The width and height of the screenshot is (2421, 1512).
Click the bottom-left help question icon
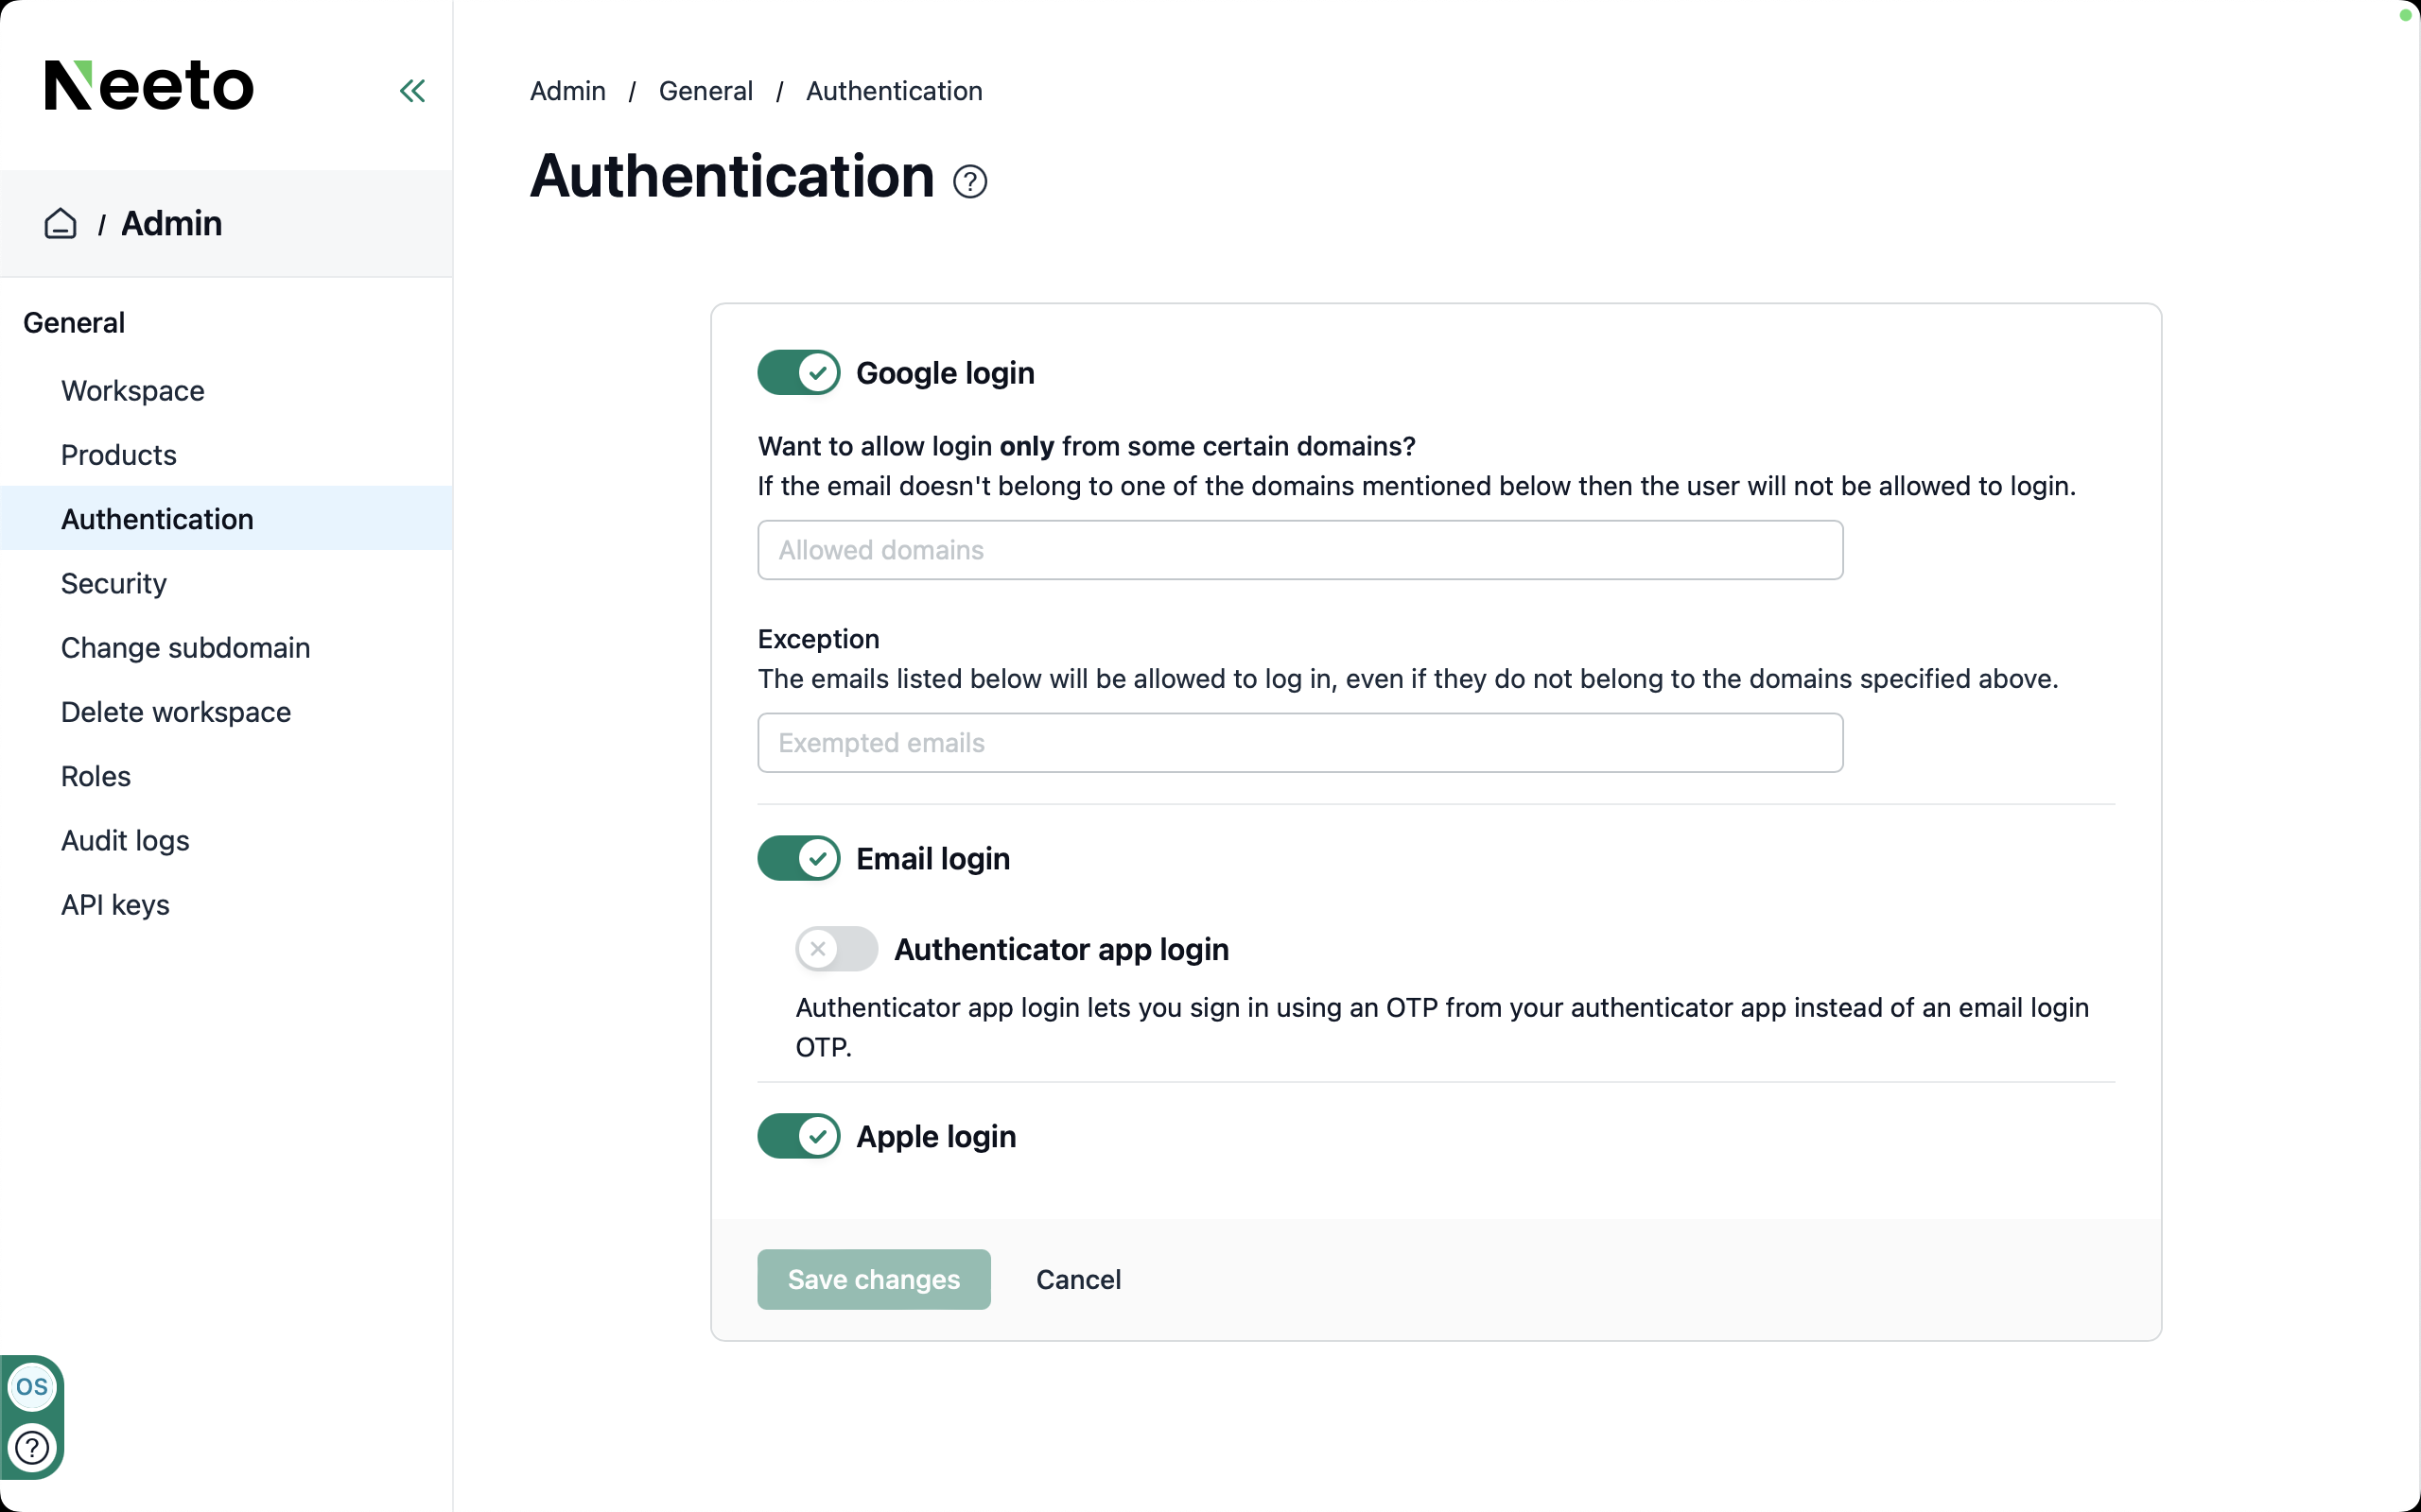click(32, 1447)
